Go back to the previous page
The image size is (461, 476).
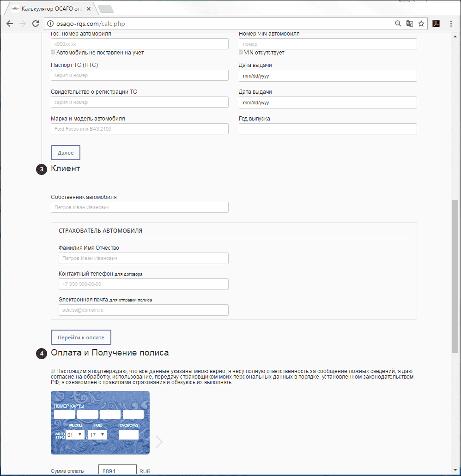coord(10,24)
